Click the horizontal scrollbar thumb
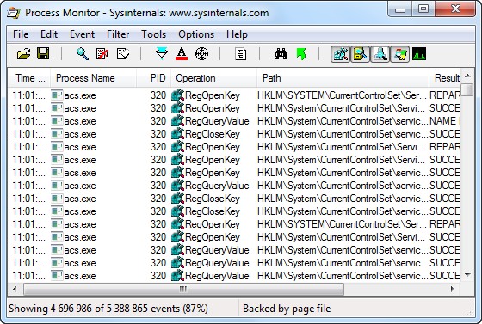Screen dimensions: 482x324 (183, 289)
